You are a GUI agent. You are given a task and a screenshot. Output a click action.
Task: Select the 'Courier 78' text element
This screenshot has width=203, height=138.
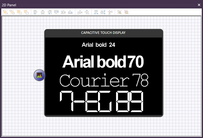(x=104, y=80)
